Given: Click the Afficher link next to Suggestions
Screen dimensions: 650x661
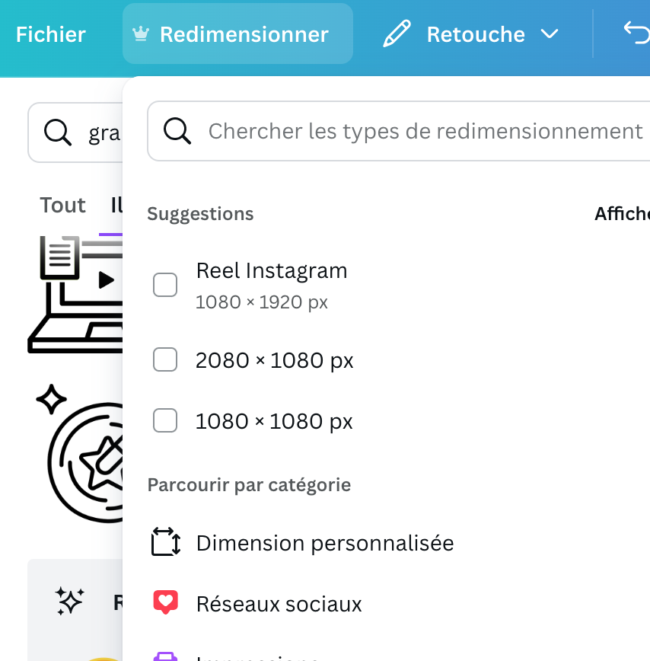Looking at the screenshot, I should (x=622, y=214).
